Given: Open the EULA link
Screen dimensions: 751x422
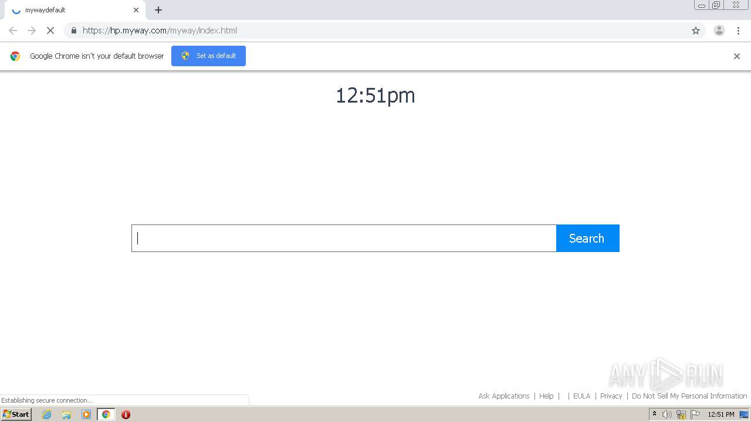Looking at the screenshot, I should tap(581, 396).
